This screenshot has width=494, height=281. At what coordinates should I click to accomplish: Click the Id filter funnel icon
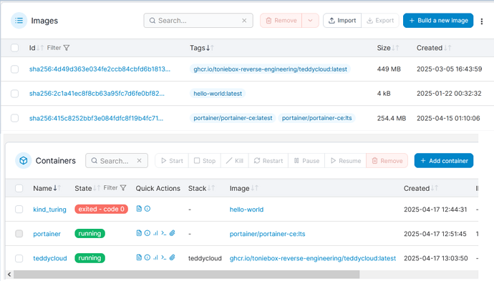[x=67, y=48]
